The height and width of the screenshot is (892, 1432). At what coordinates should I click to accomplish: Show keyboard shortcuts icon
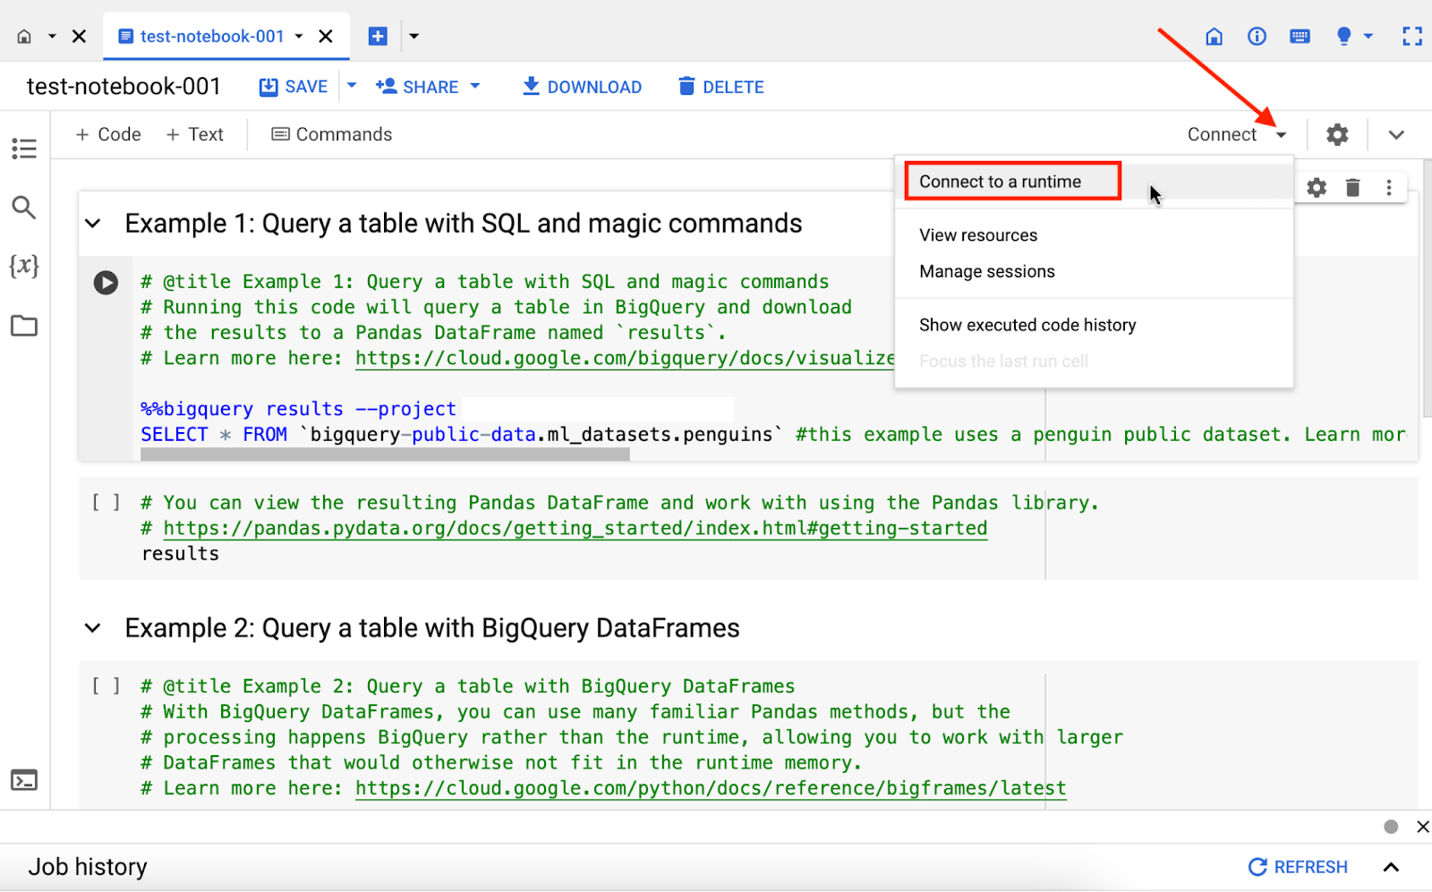pos(1300,37)
